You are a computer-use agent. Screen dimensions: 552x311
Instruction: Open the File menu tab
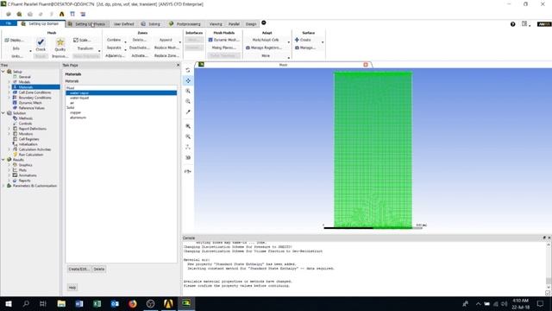tap(9, 23)
